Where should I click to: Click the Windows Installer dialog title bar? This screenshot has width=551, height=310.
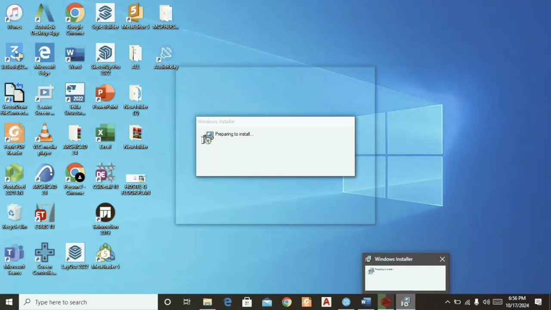(275, 121)
